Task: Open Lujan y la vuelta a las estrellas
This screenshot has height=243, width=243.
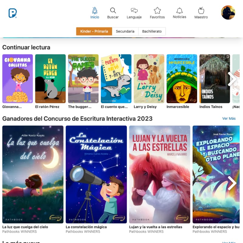Action: 160,174
